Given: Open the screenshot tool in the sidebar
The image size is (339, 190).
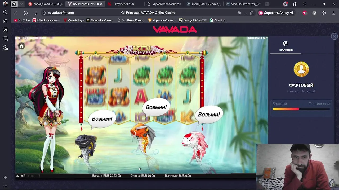Looking at the screenshot, I should pos(5,39).
